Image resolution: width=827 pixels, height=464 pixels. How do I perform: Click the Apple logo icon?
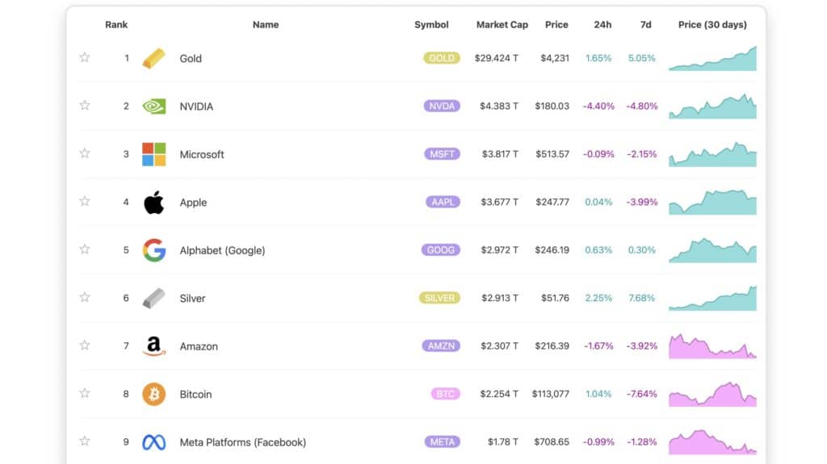154,203
